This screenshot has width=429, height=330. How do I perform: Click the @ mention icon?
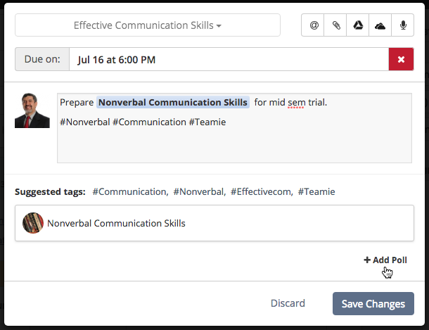point(313,25)
